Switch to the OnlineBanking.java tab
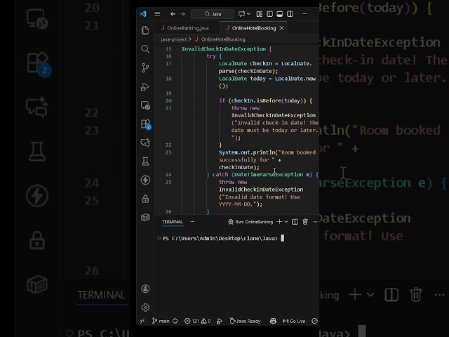449x337 pixels. [x=185, y=27]
